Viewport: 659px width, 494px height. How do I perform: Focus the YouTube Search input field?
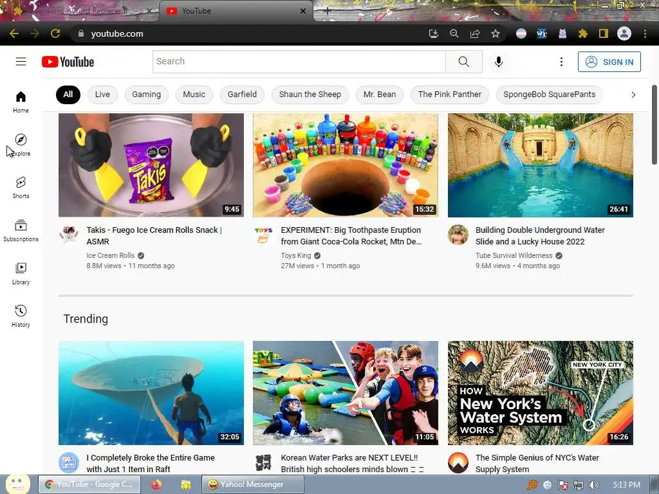(x=299, y=62)
